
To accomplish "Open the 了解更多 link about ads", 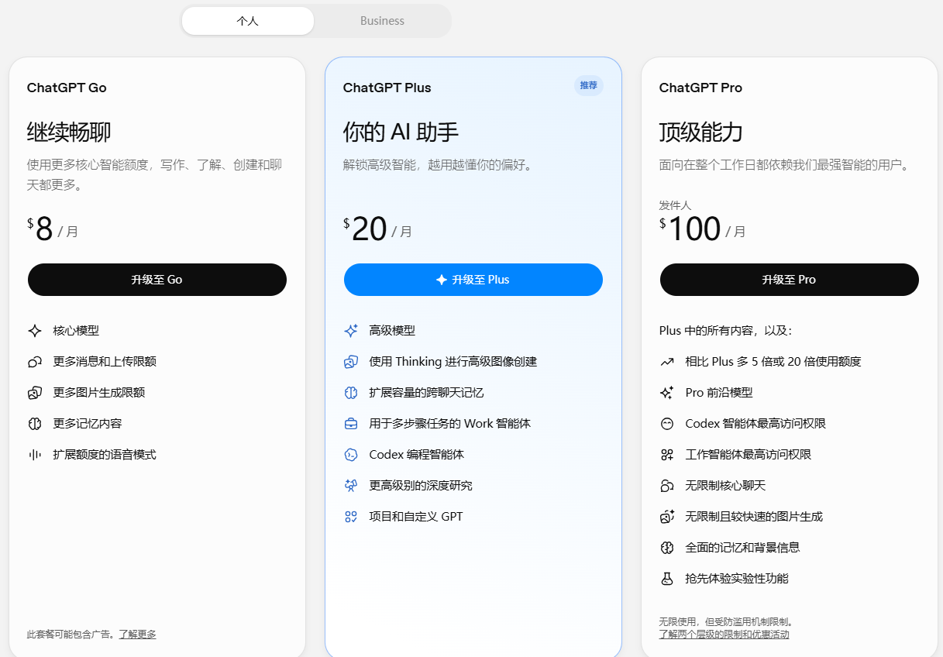I will [x=137, y=635].
